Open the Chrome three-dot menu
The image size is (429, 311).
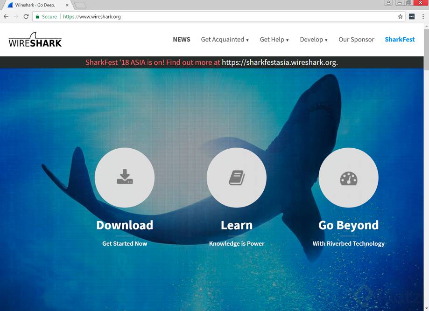tap(423, 16)
